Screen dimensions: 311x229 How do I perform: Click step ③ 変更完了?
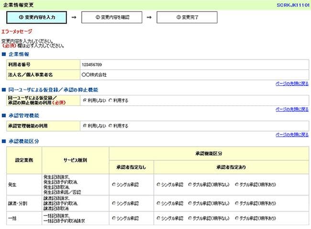[x=187, y=17]
